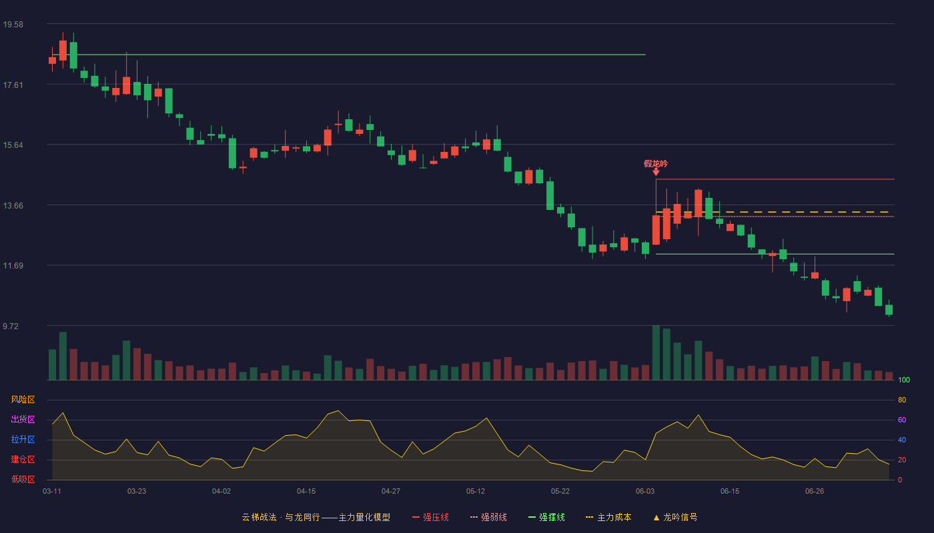This screenshot has width=934, height=533.
Task: Toggle the 龙吟信号 triangle legend entry
Action: (675, 517)
